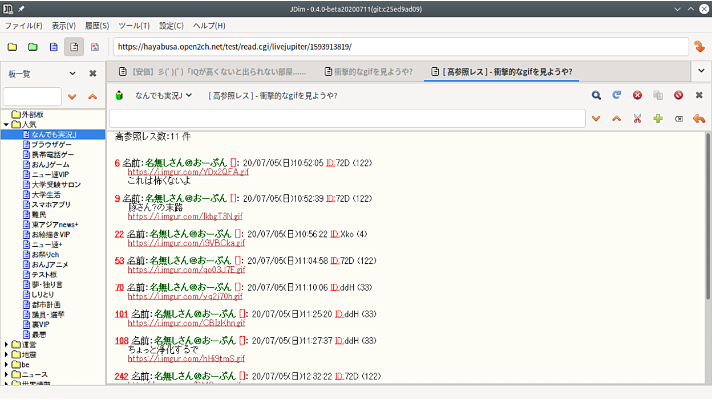The image size is (712, 400).
Task: Toggle the blue board view button in main toolbar
Action: (54, 47)
